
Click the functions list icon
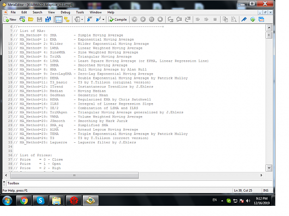(x=98, y=19)
